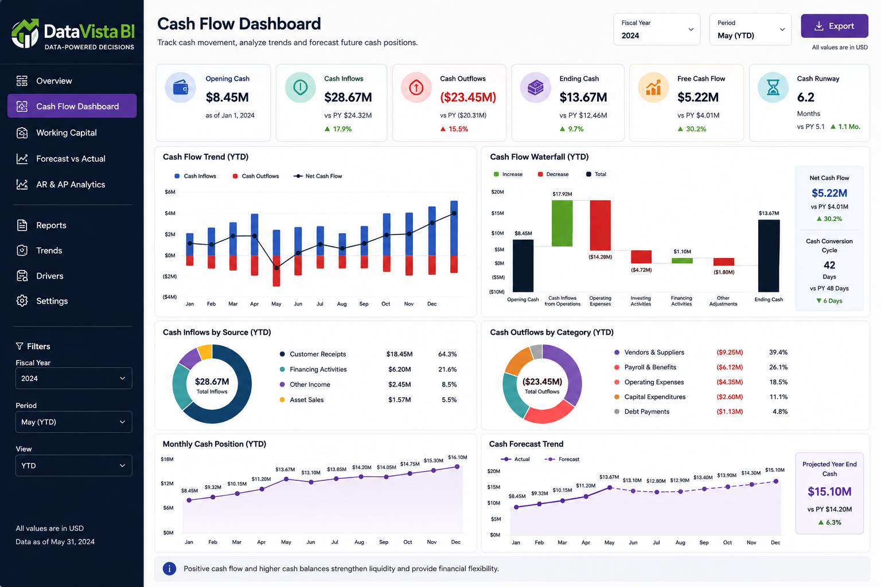Click the Forecast vs Actual chart icon

(x=22, y=159)
